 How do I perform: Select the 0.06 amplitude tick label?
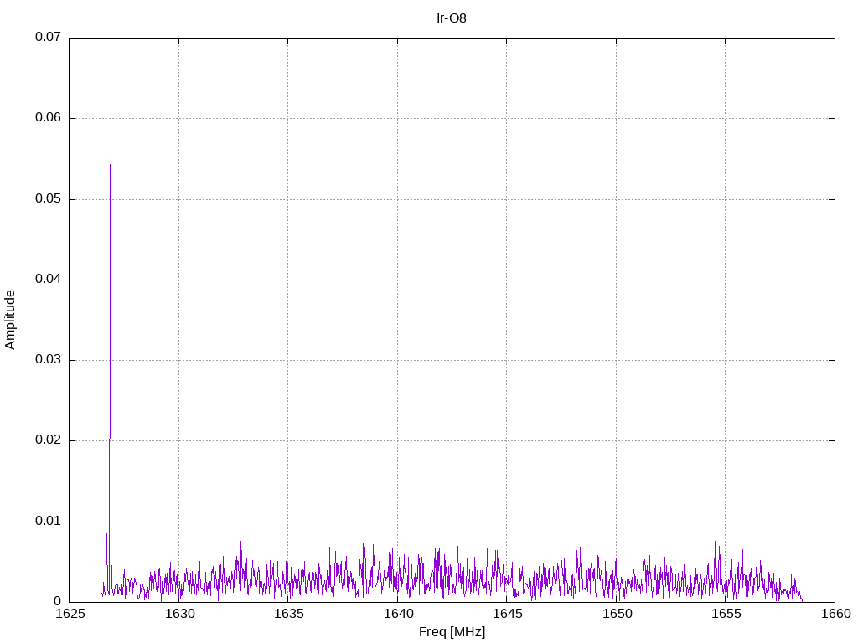click(x=48, y=118)
